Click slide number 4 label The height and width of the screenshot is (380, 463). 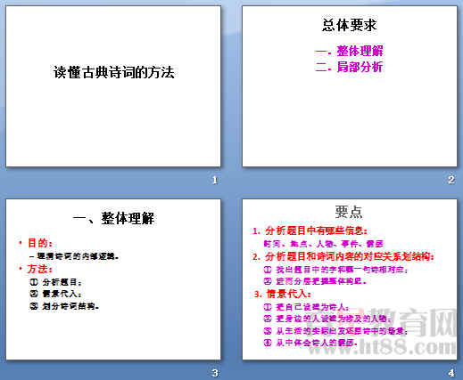pos(451,373)
